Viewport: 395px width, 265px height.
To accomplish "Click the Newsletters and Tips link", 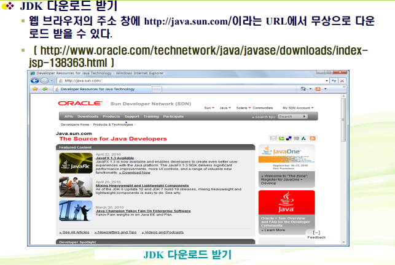I will point(115,232).
